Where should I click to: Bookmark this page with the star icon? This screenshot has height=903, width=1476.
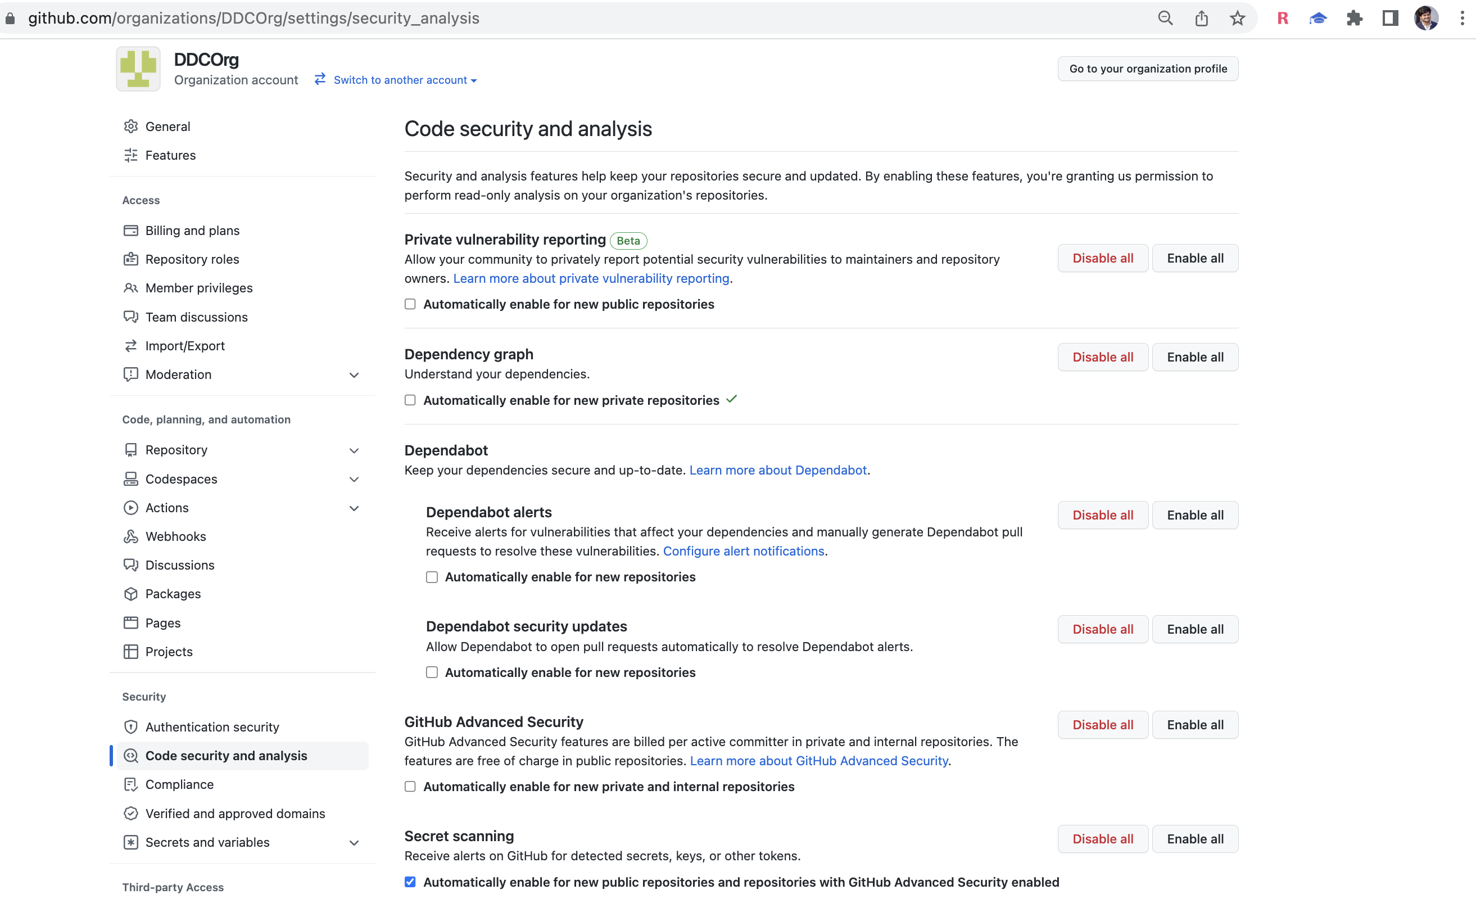1238,18
